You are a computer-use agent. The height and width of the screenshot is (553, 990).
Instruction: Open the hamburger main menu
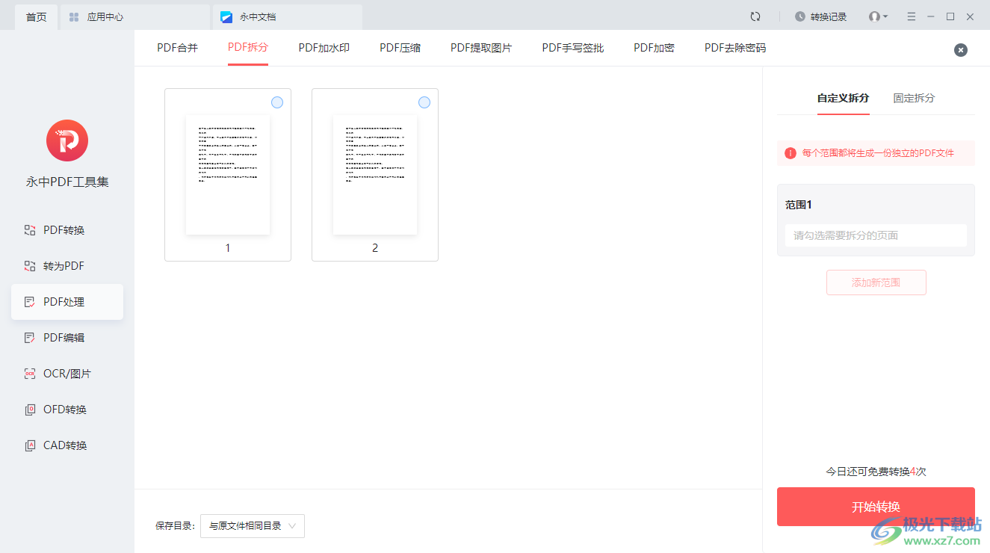912,16
